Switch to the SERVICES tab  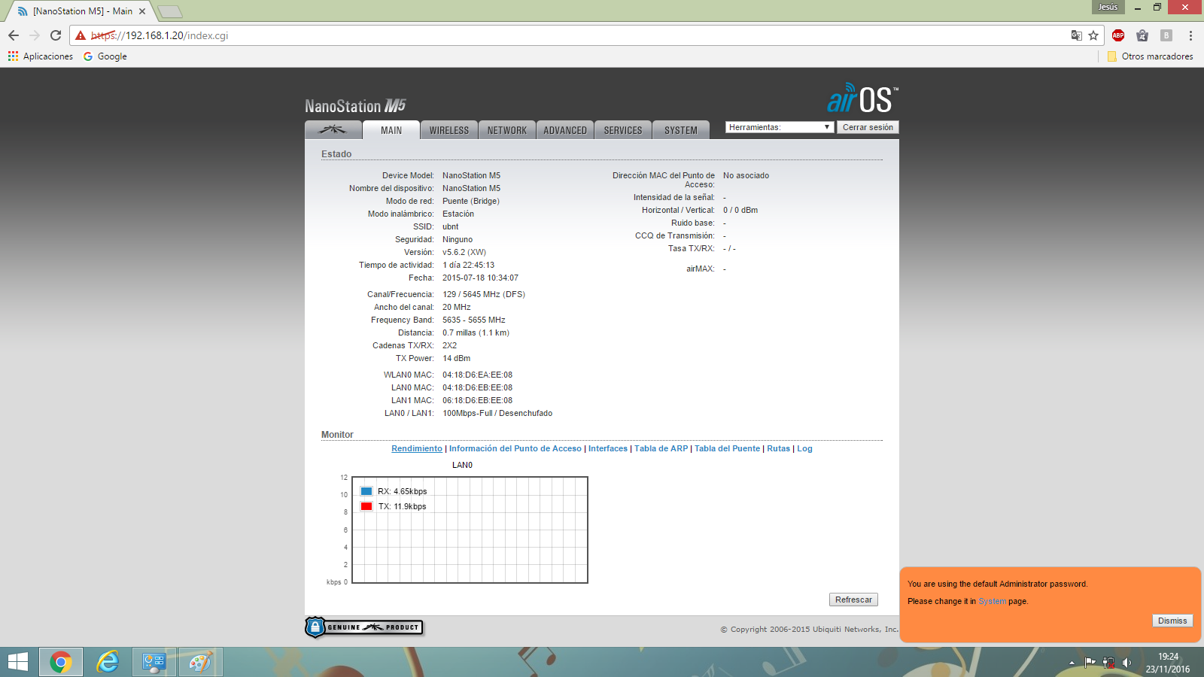[x=622, y=129]
